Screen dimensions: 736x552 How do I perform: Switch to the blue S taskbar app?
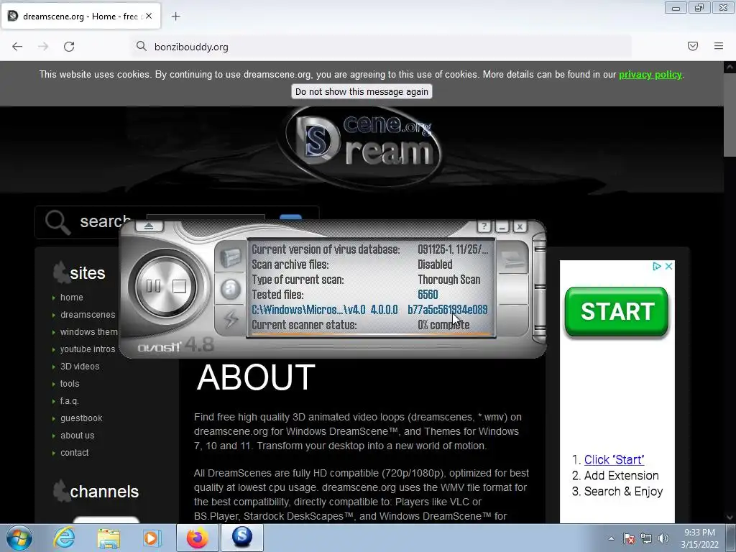point(241,538)
